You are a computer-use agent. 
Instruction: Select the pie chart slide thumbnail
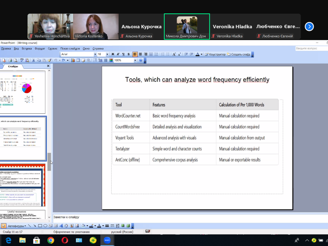(x=22, y=92)
